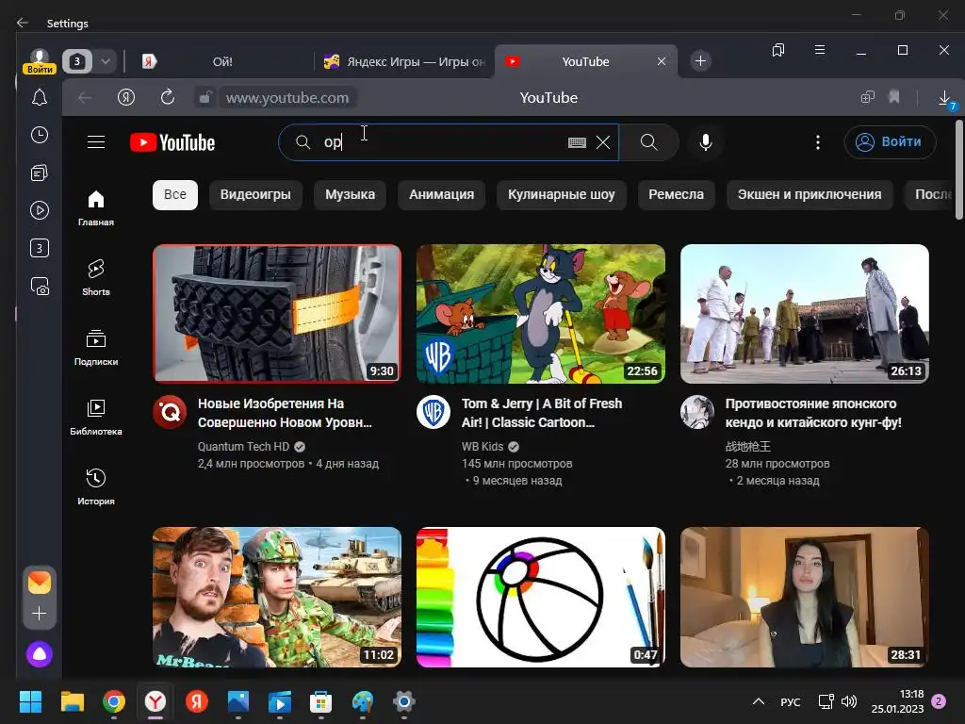The width and height of the screenshot is (965, 724).
Task: Open browser hamburger menu in title bar
Action: click(x=820, y=50)
